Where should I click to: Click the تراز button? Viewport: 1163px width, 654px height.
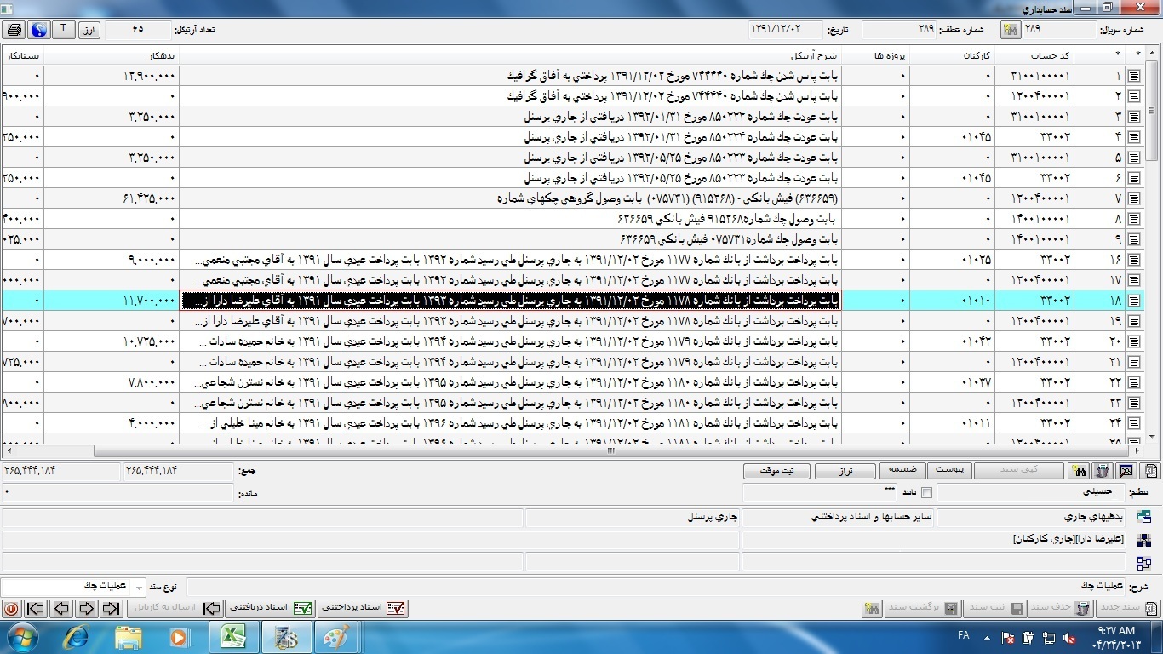pyautogui.click(x=845, y=471)
